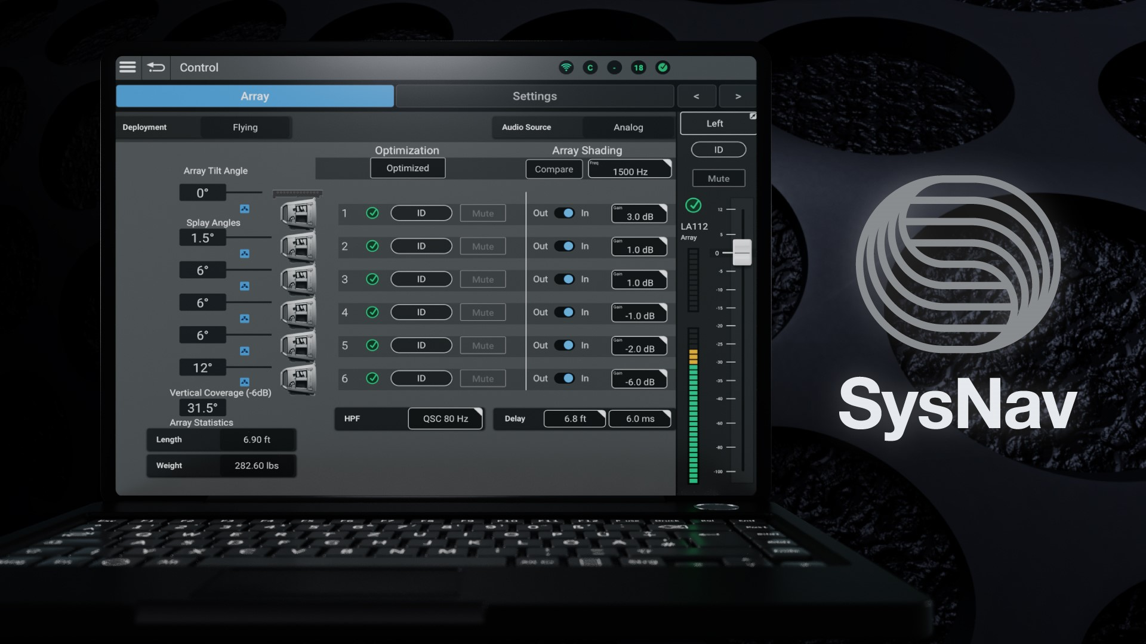Click the back arrow icon
1146x644 pixels.
pyautogui.click(x=156, y=67)
